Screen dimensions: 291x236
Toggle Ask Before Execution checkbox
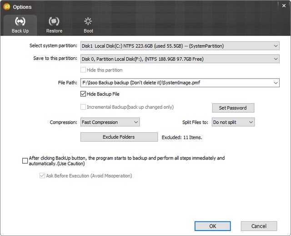click(42, 176)
